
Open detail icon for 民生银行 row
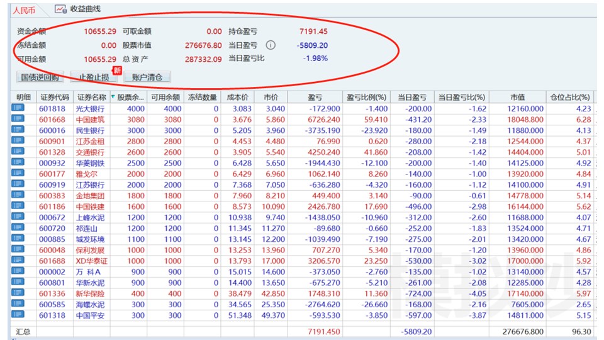pos(18,130)
